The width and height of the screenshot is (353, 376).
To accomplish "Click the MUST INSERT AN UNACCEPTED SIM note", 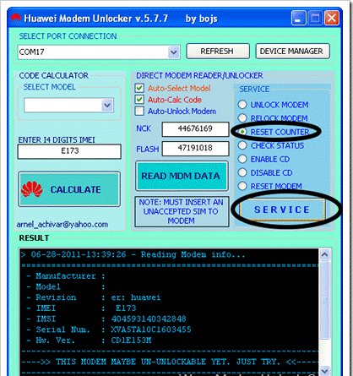I will pyautogui.click(x=182, y=211).
